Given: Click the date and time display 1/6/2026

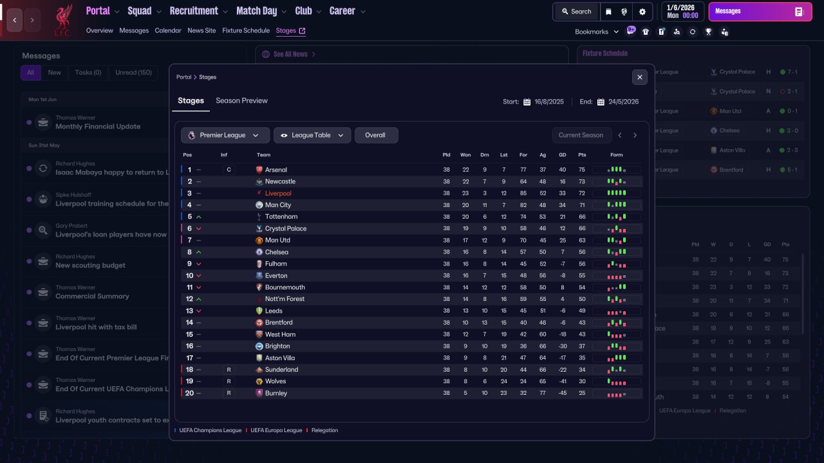Looking at the screenshot, I should 682,12.
